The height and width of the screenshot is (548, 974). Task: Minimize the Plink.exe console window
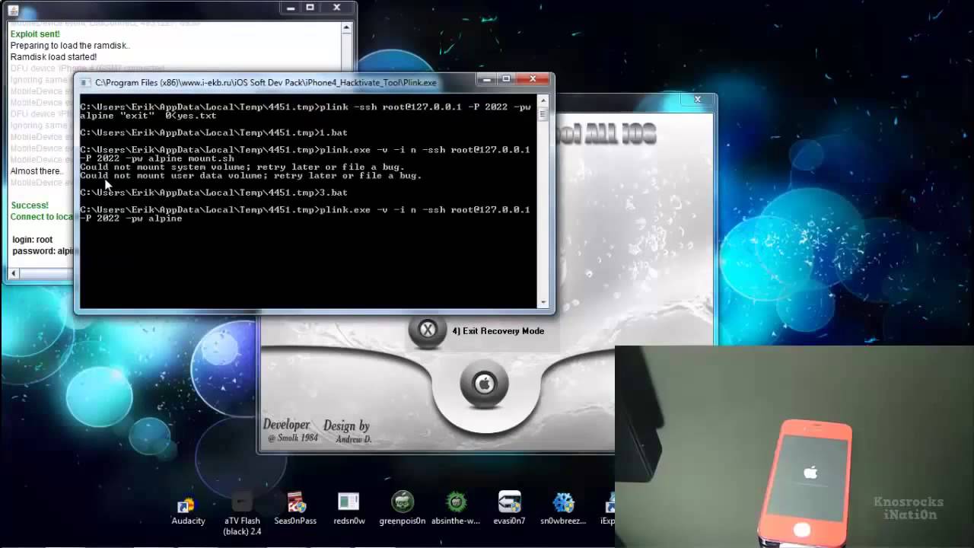[x=487, y=78]
